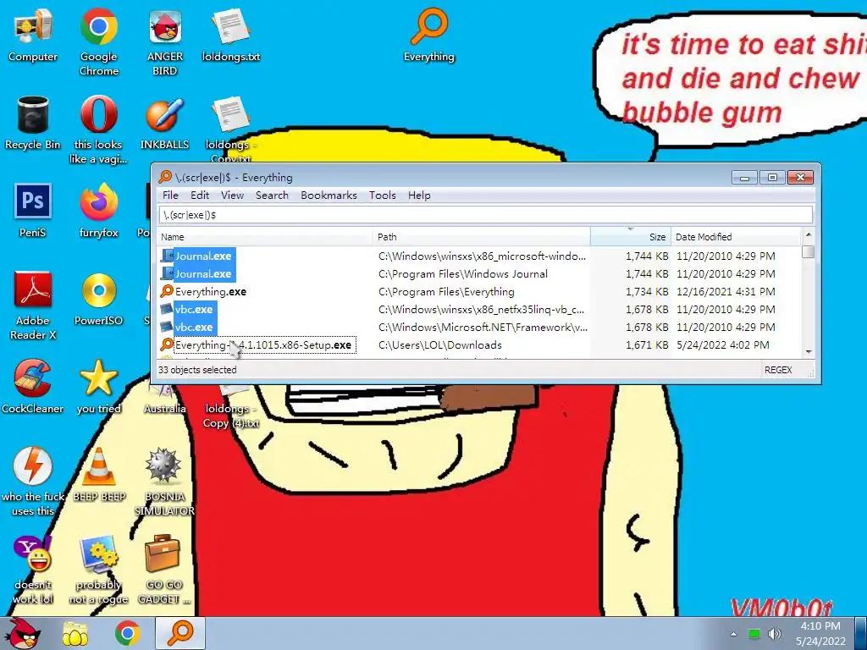
Task: Select the Everything desktop shortcut
Action: pyautogui.click(x=429, y=36)
